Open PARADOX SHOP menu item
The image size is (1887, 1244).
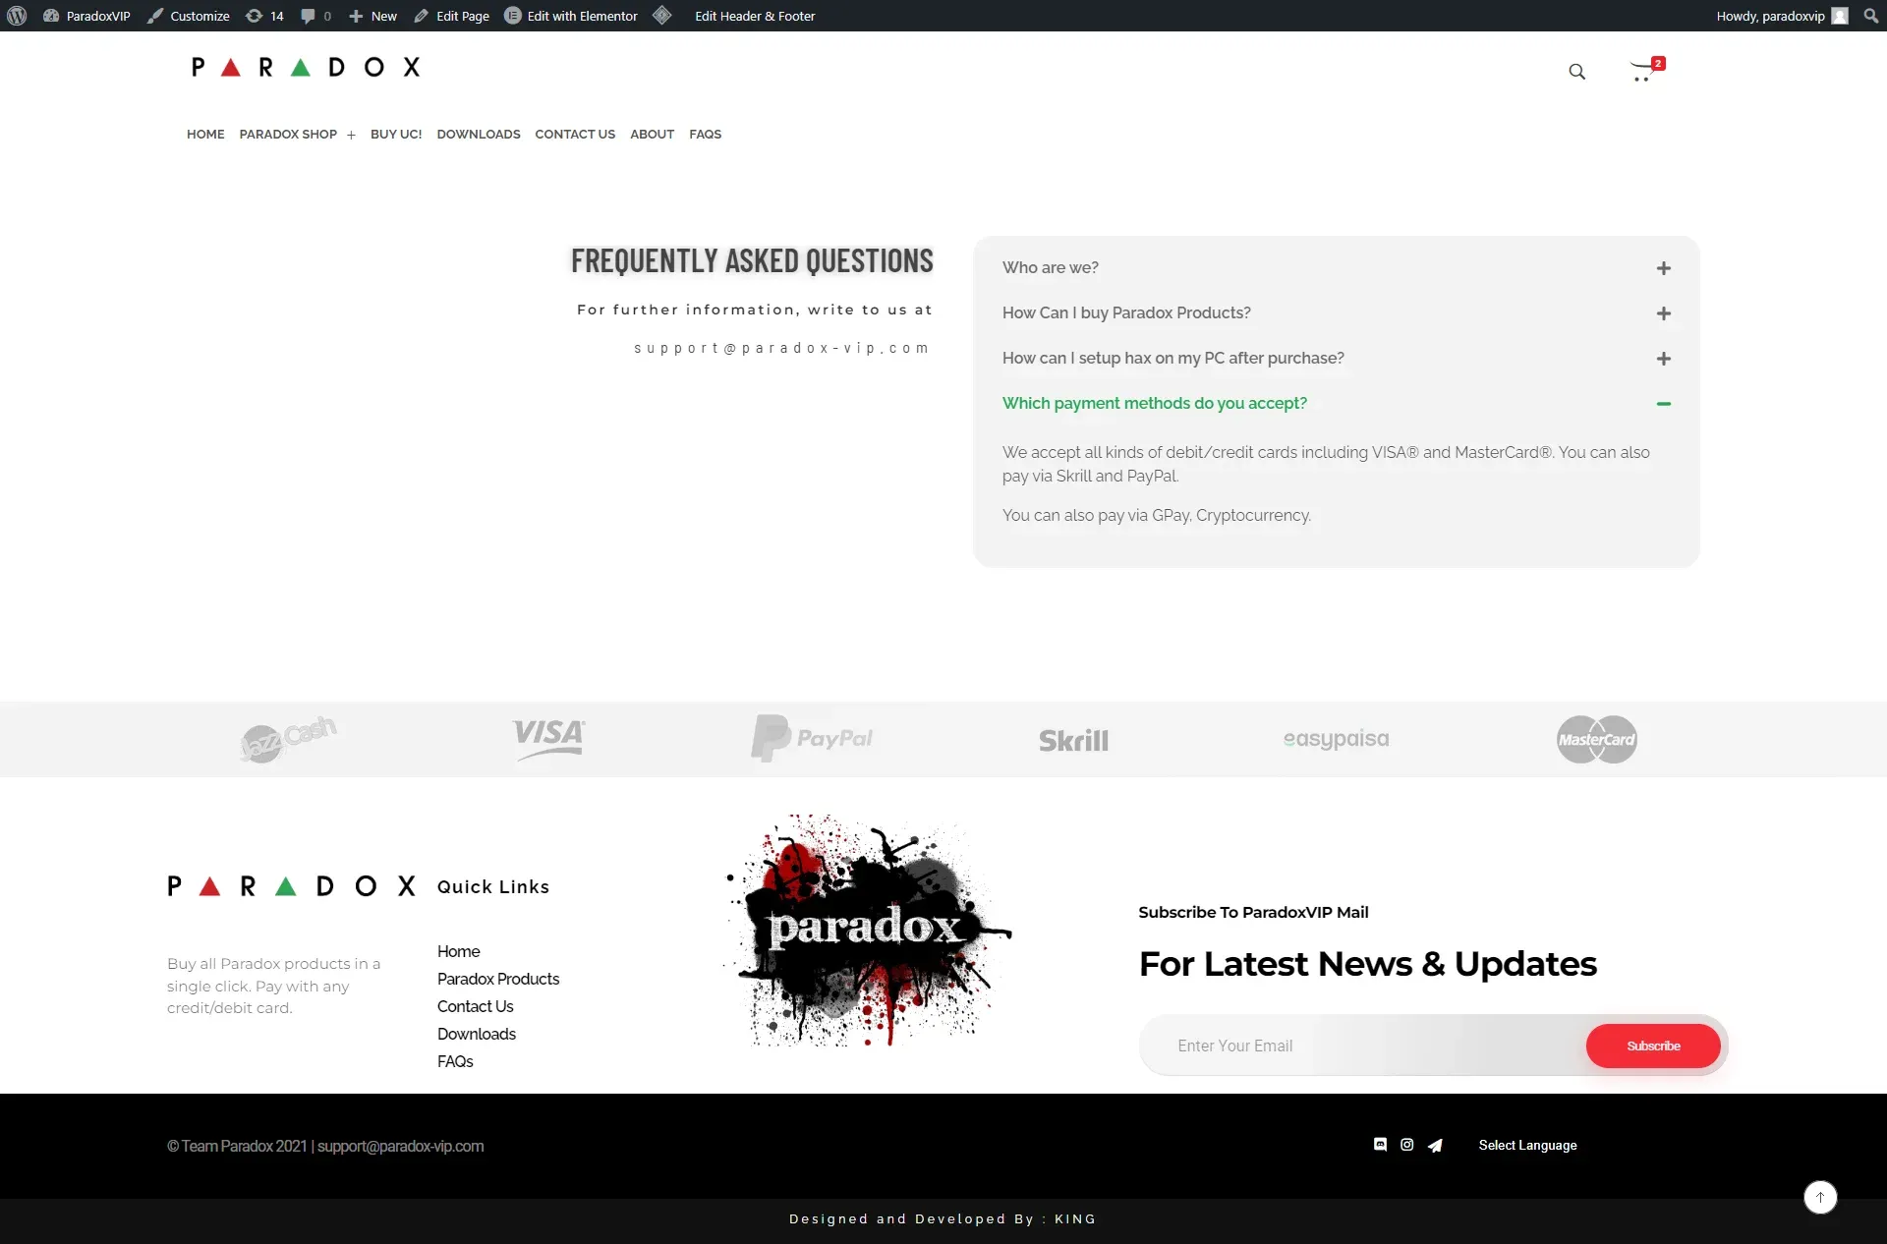tap(288, 134)
